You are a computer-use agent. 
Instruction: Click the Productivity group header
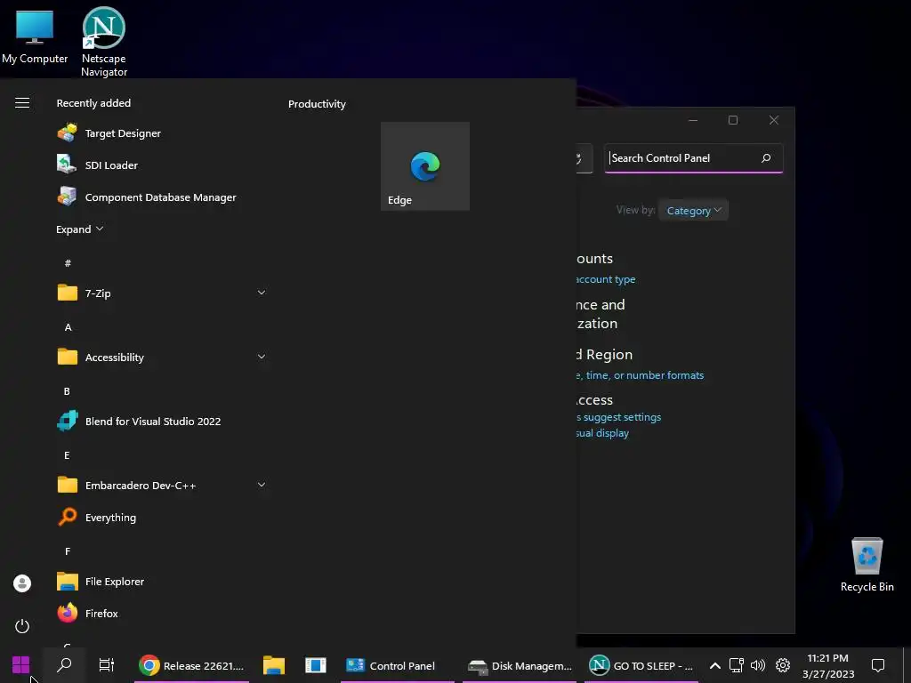(x=317, y=104)
